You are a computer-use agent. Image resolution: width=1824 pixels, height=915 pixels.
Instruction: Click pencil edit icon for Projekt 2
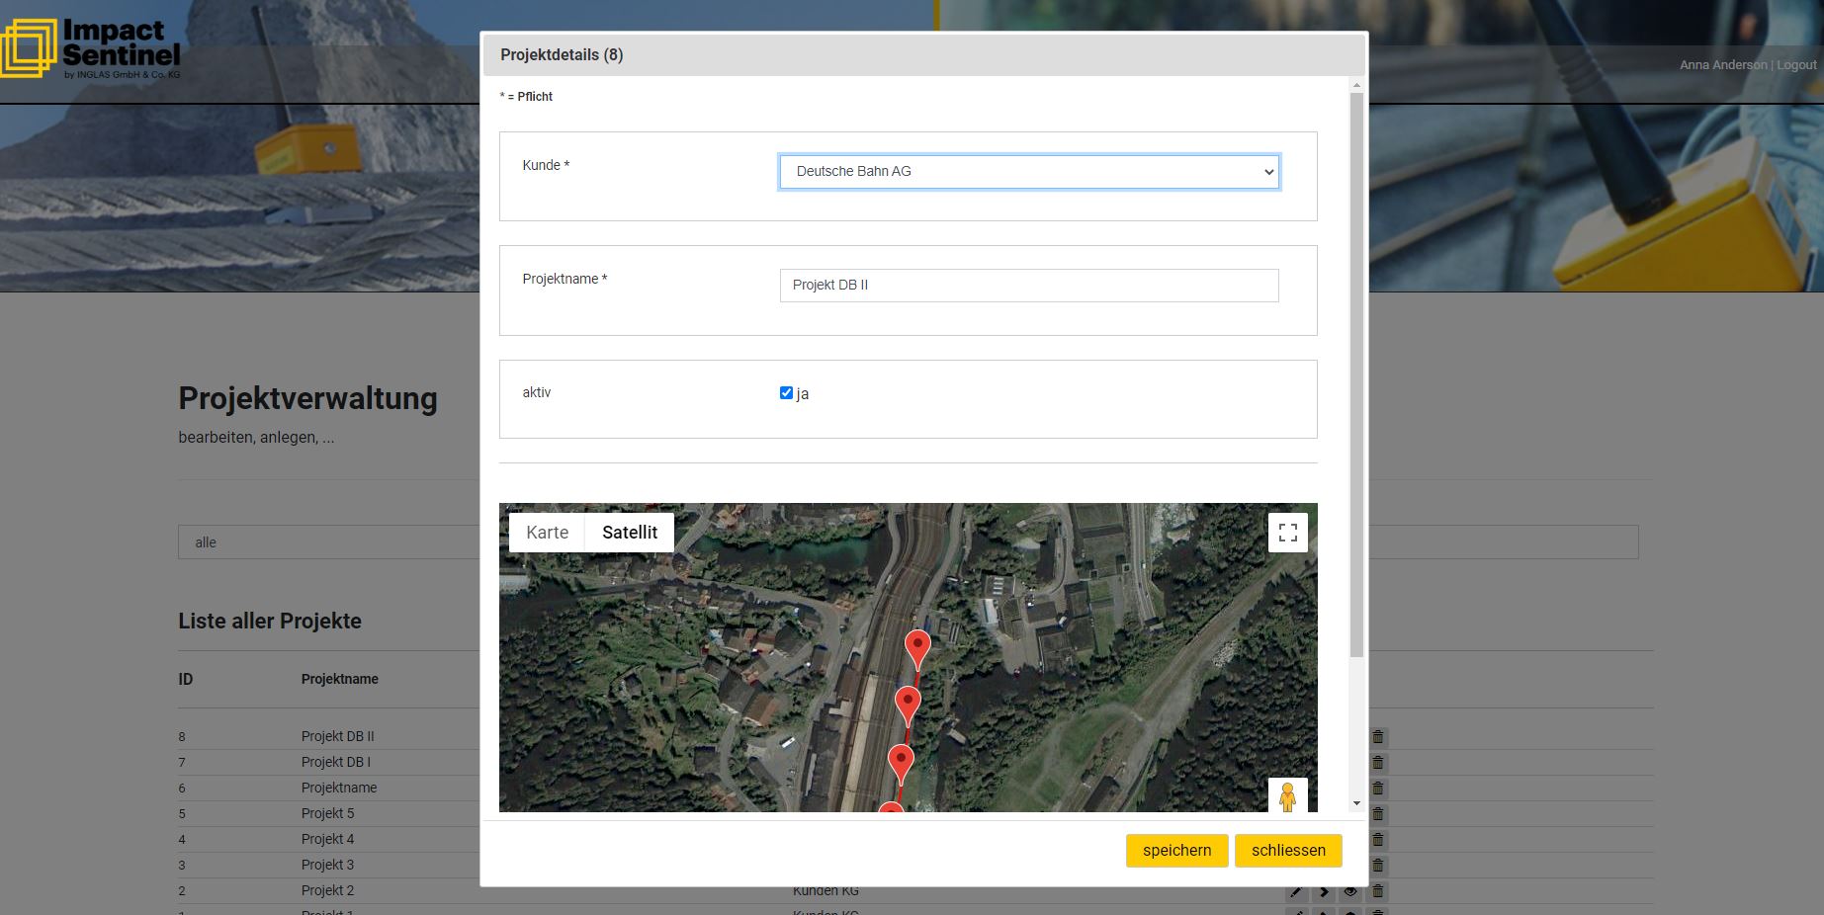[1296, 891]
